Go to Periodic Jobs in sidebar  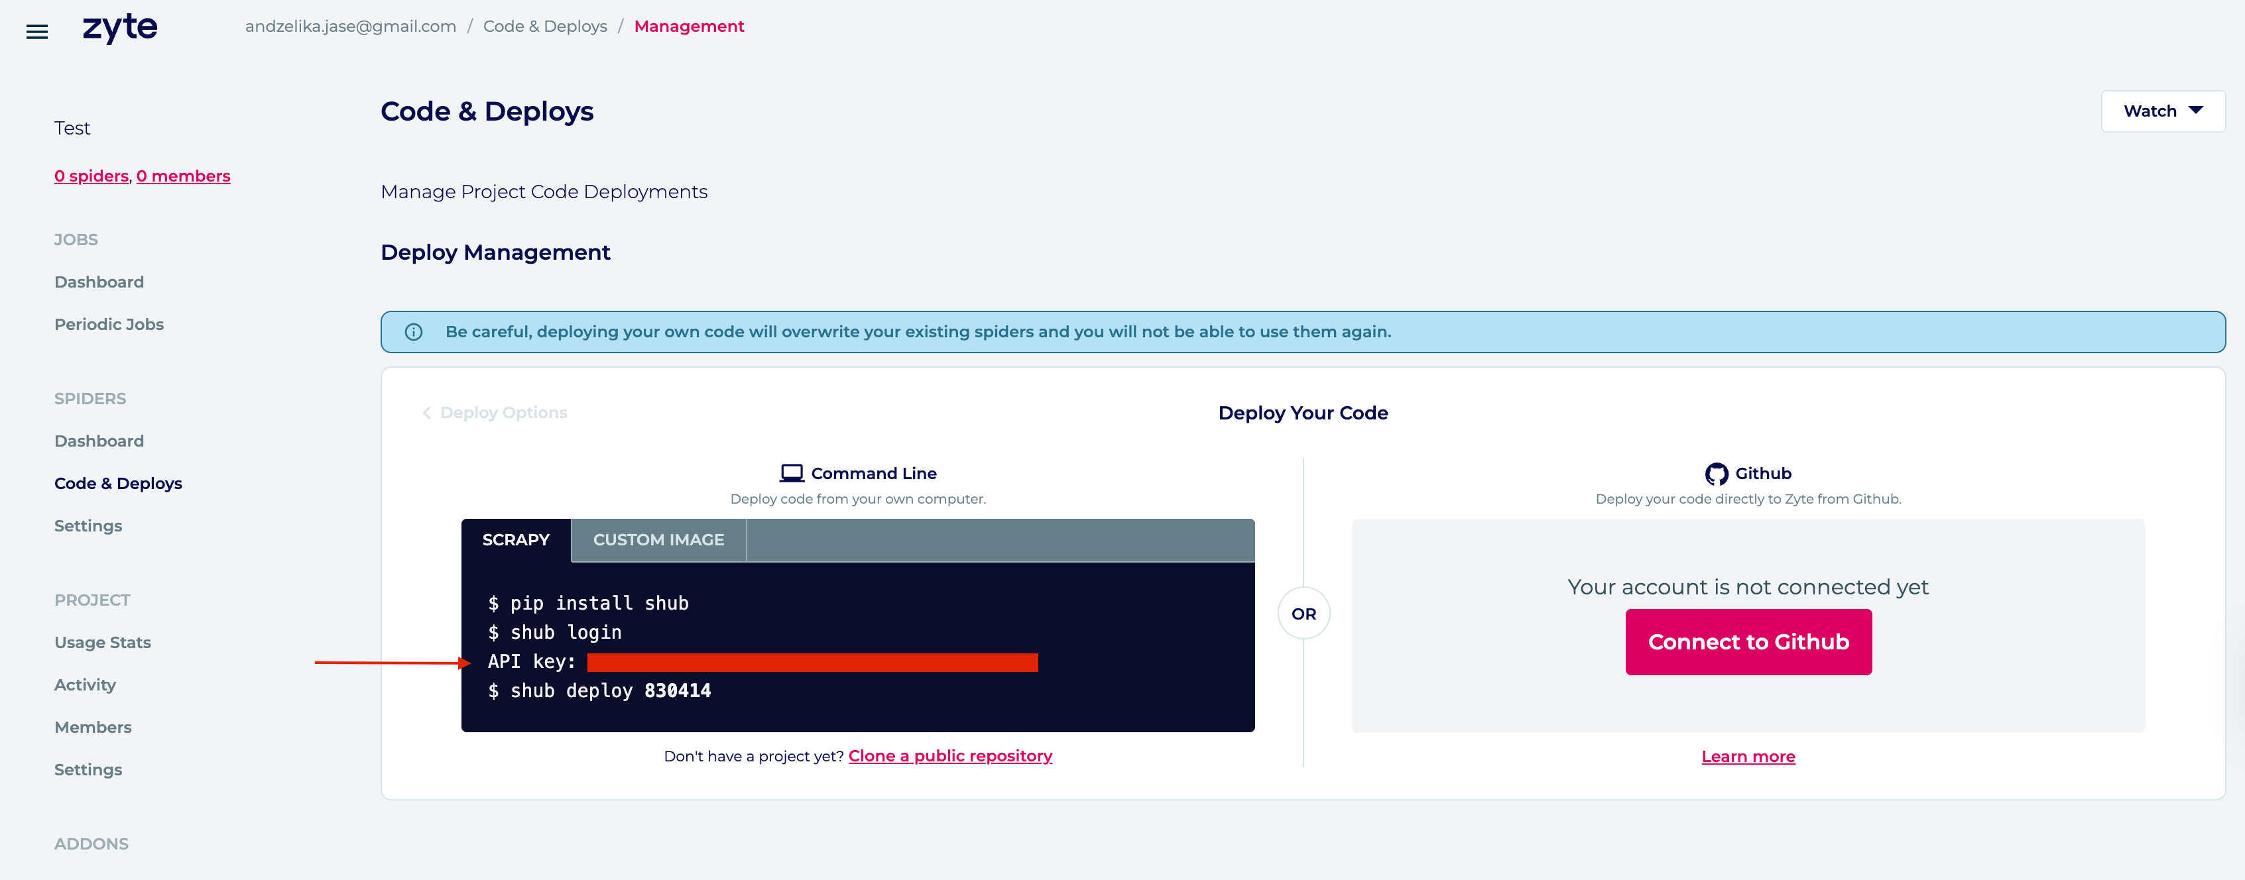109,324
